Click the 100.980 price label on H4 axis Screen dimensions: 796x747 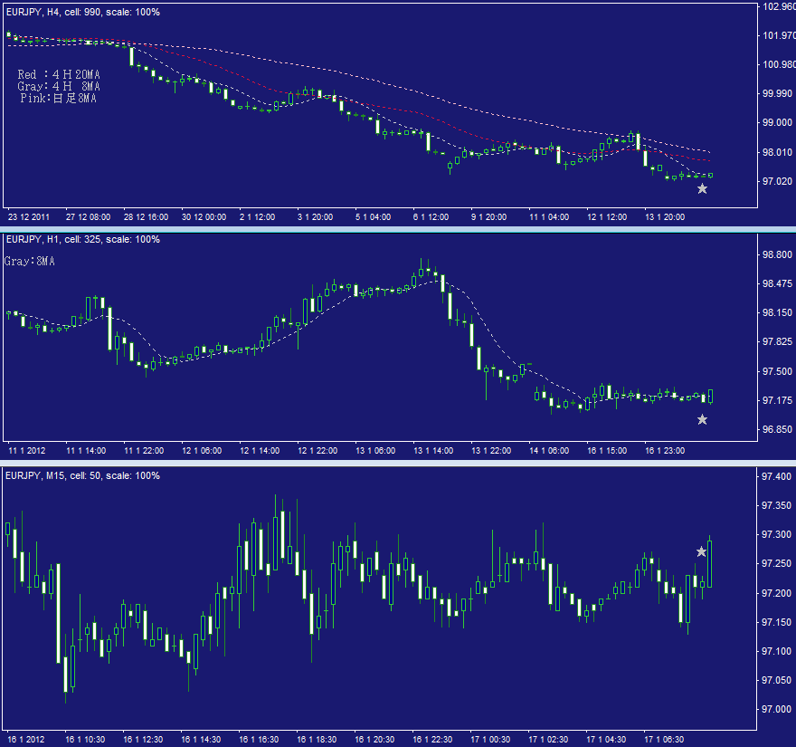click(x=779, y=64)
